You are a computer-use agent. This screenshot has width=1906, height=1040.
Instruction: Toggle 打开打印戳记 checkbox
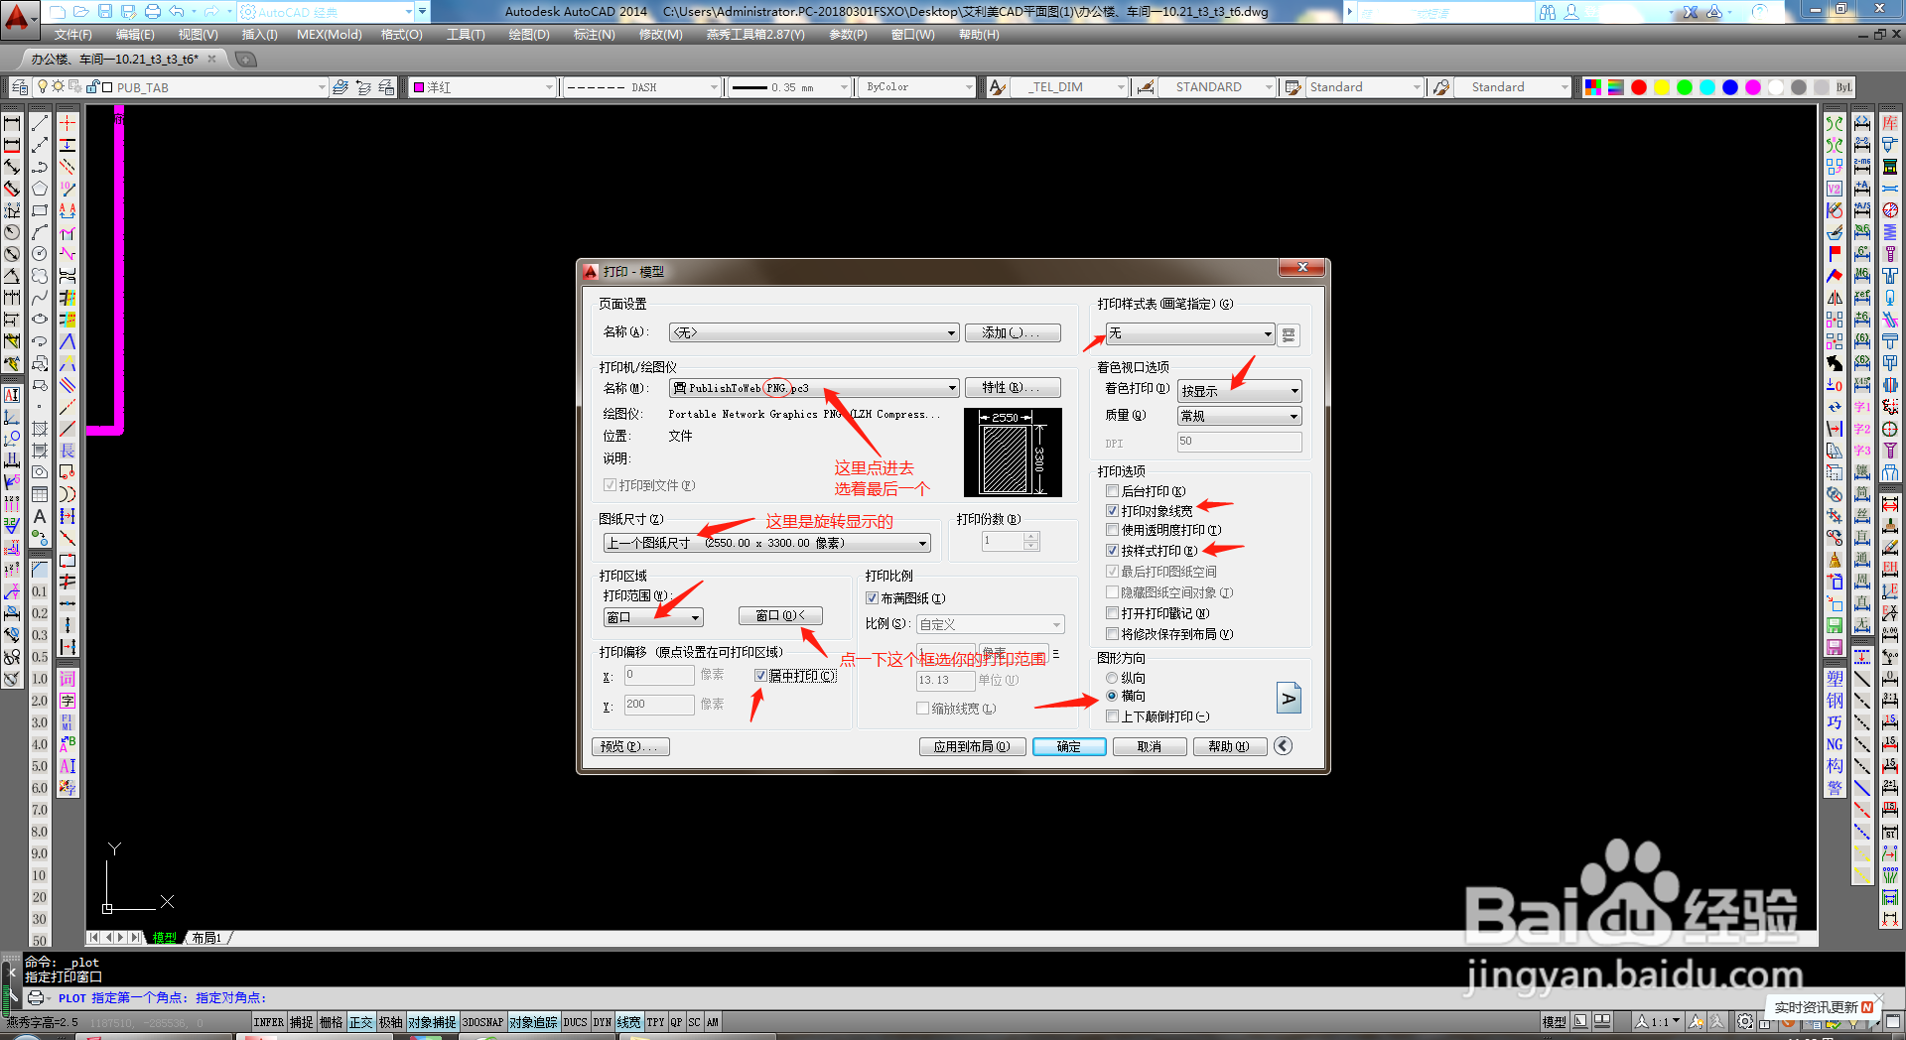point(1112,613)
